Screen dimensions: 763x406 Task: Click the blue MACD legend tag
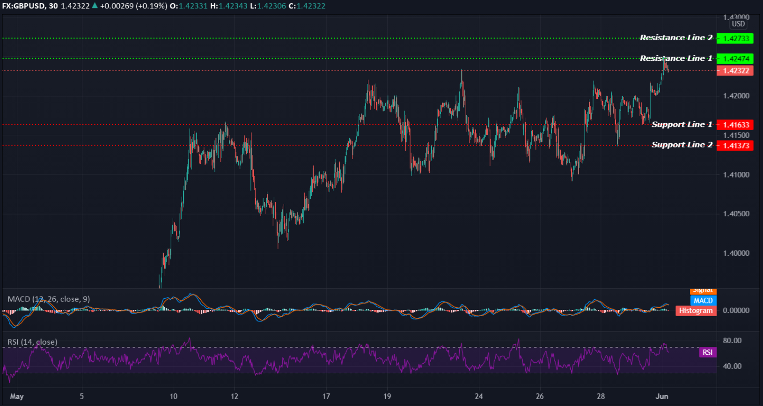tap(703, 301)
